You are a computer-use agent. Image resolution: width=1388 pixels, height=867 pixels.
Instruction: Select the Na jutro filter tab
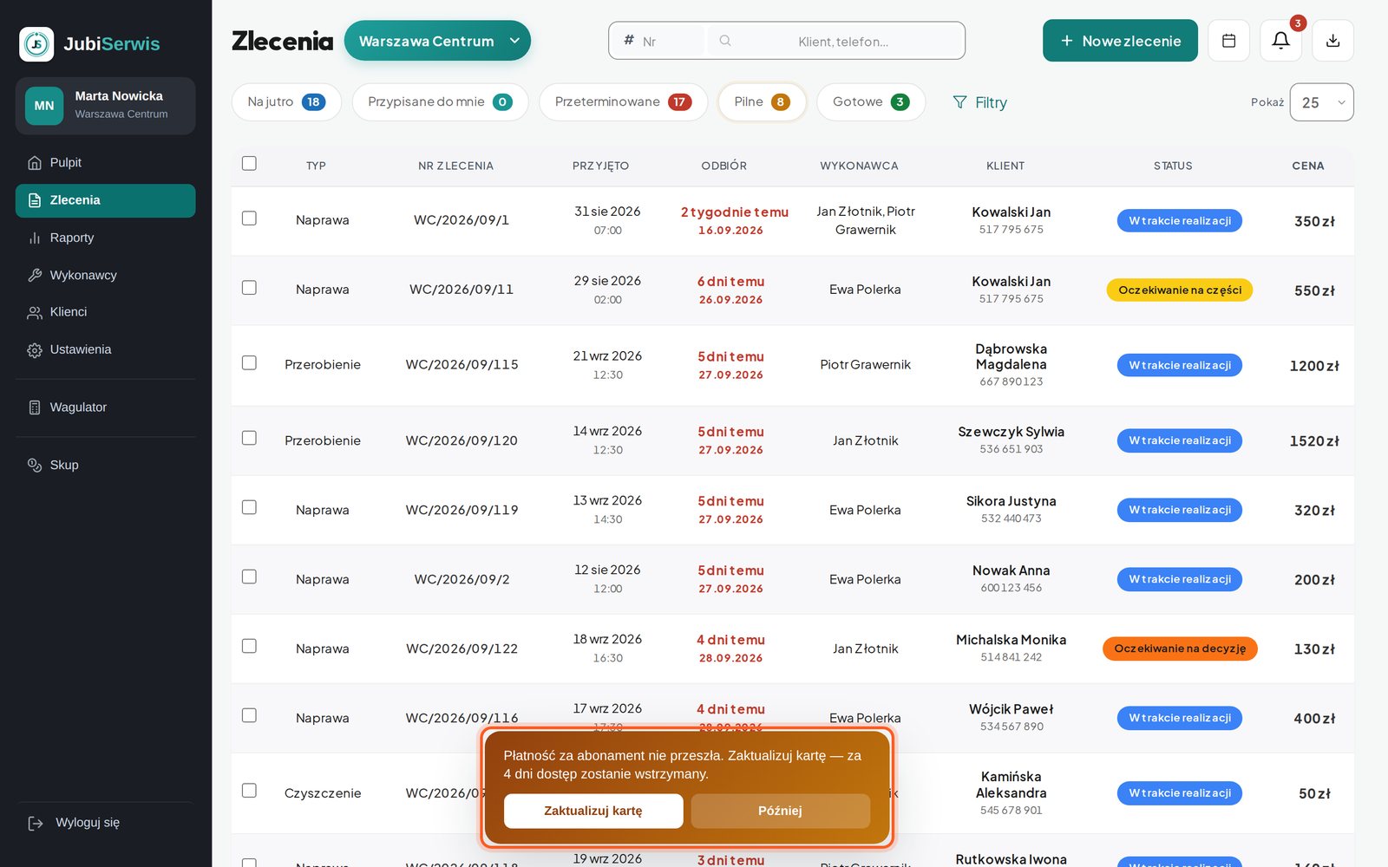[286, 102]
